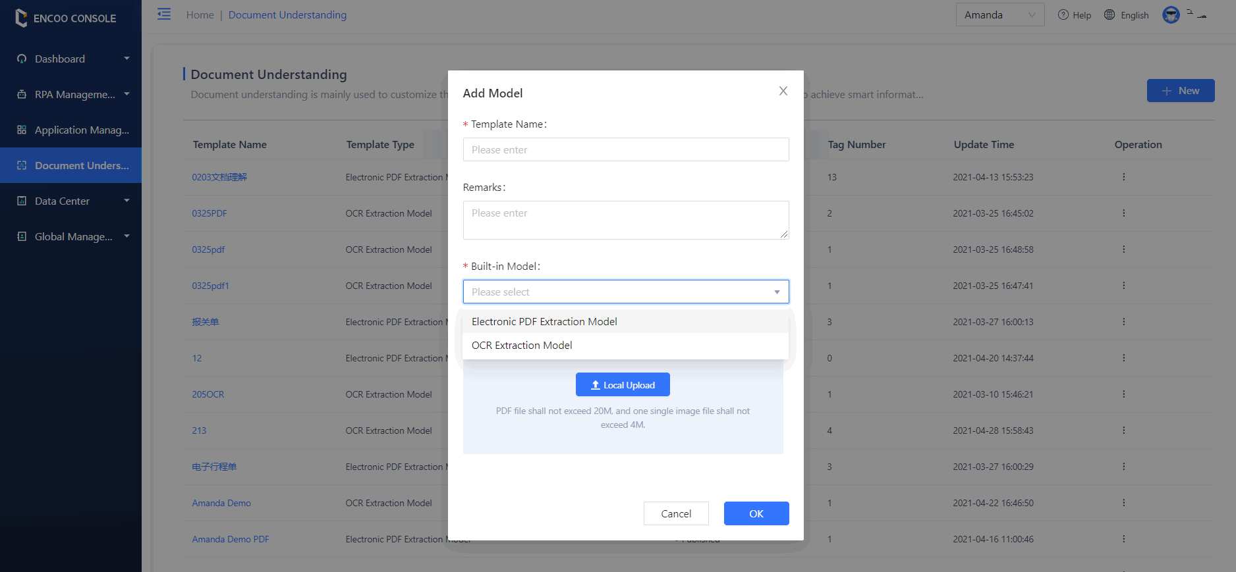The height and width of the screenshot is (572, 1236).
Task: Open the Amanda Demo PDF template link
Action: [231, 539]
